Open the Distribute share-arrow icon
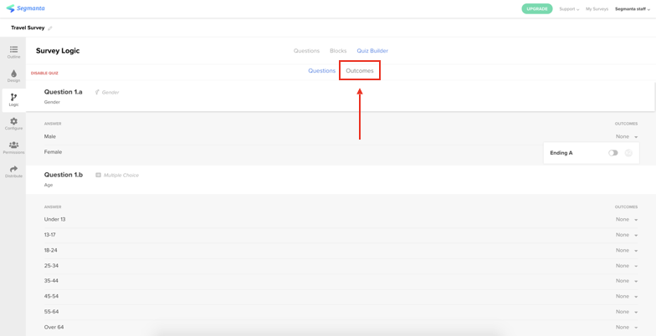This screenshot has height=336, width=656. pyautogui.click(x=13, y=169)
